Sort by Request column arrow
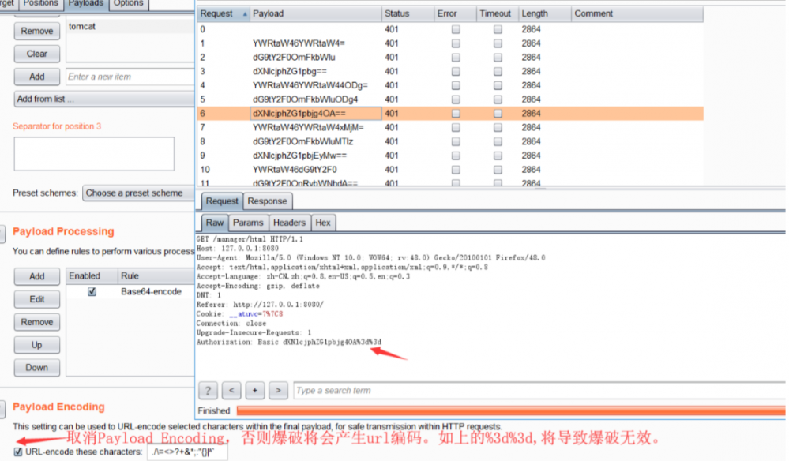 (x=245, y=14)
